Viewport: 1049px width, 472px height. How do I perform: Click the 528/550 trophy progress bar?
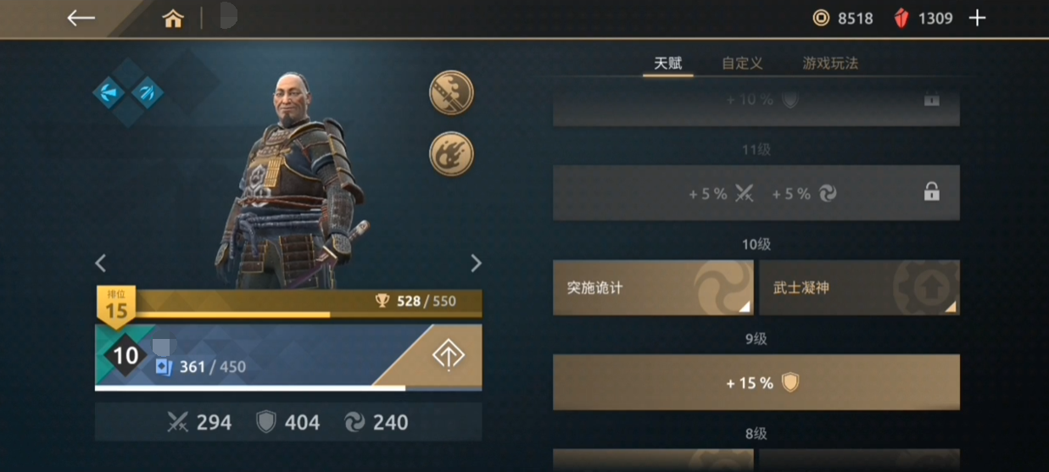click(x=289, y=303)
